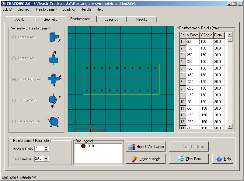Click the Help button with question mark
244x181 pixels.
pyautogui.click(x=223, y=159)
